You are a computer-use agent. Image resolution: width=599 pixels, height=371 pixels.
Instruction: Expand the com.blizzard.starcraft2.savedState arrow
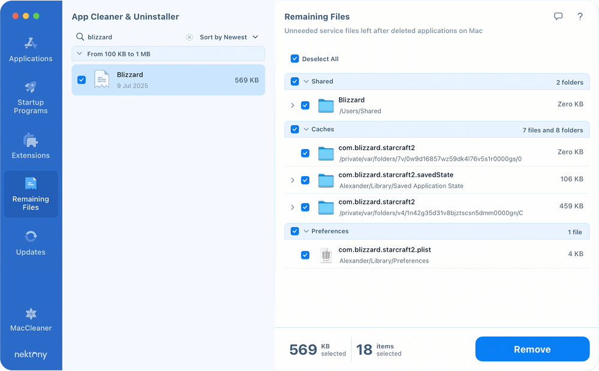(x=293, y=180)
